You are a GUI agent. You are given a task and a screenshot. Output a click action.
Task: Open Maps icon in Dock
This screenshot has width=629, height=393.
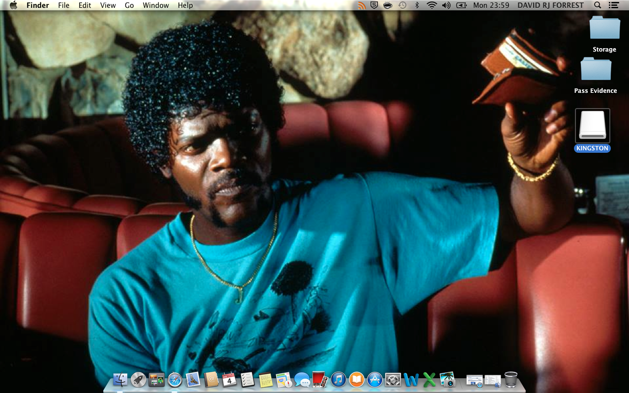[x=284, y=380]
